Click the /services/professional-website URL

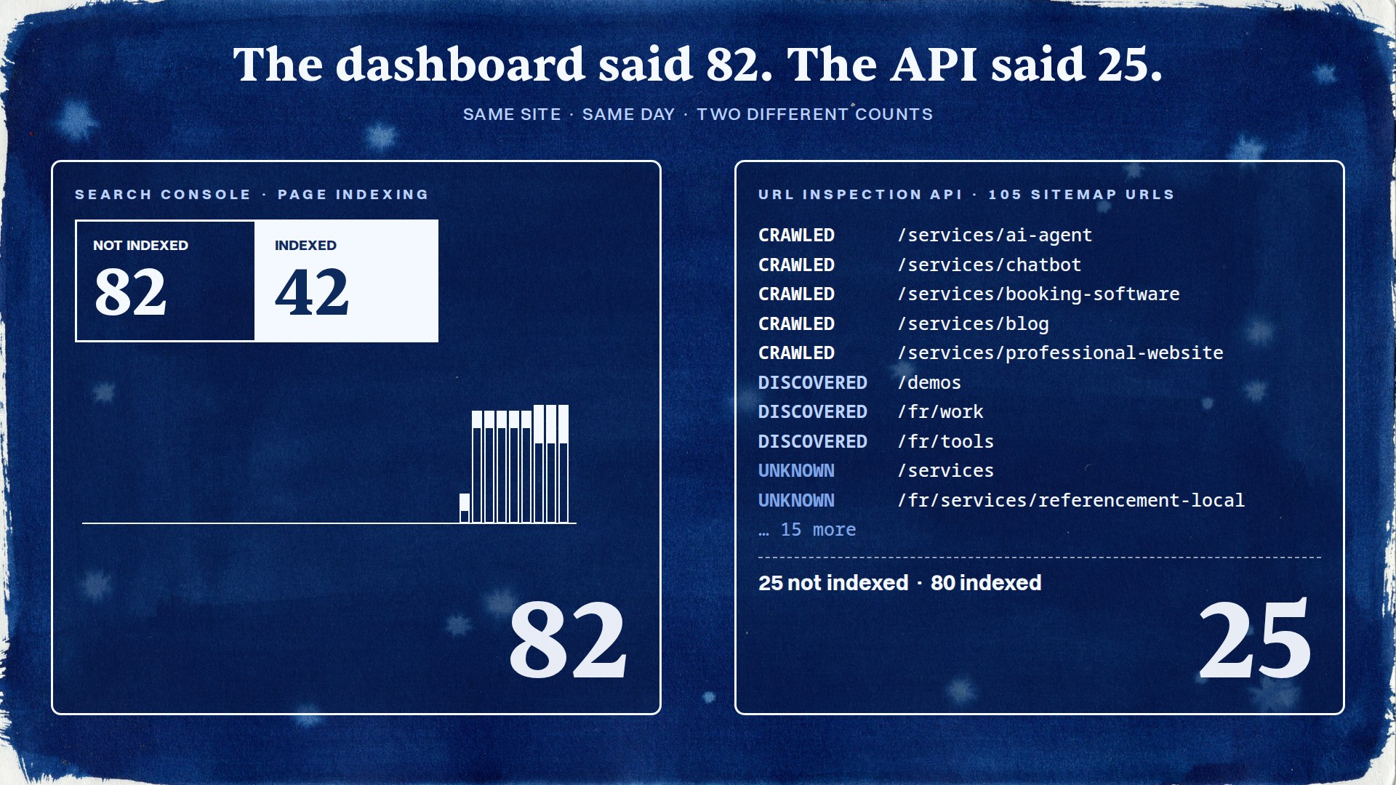[1060, 353]
